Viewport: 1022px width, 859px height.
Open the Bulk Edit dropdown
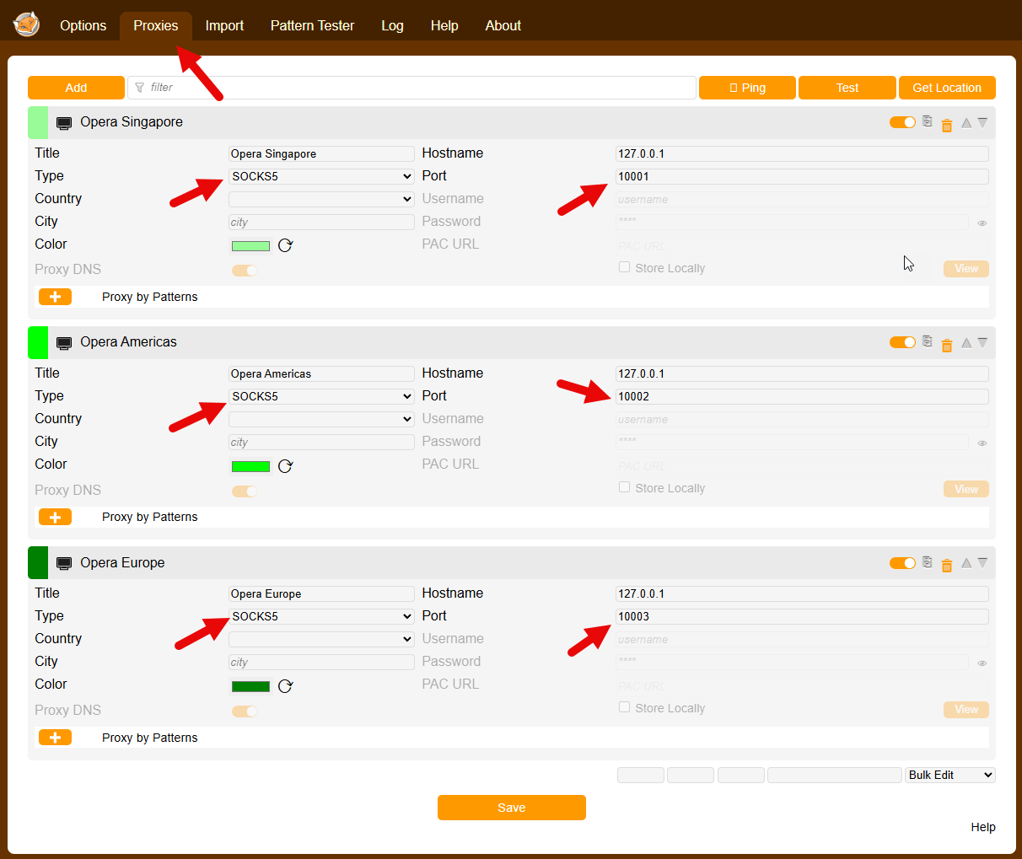(950, 775)
